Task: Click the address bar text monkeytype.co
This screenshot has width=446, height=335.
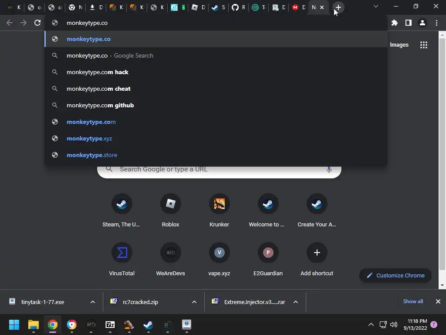Action: coord(87,23)
